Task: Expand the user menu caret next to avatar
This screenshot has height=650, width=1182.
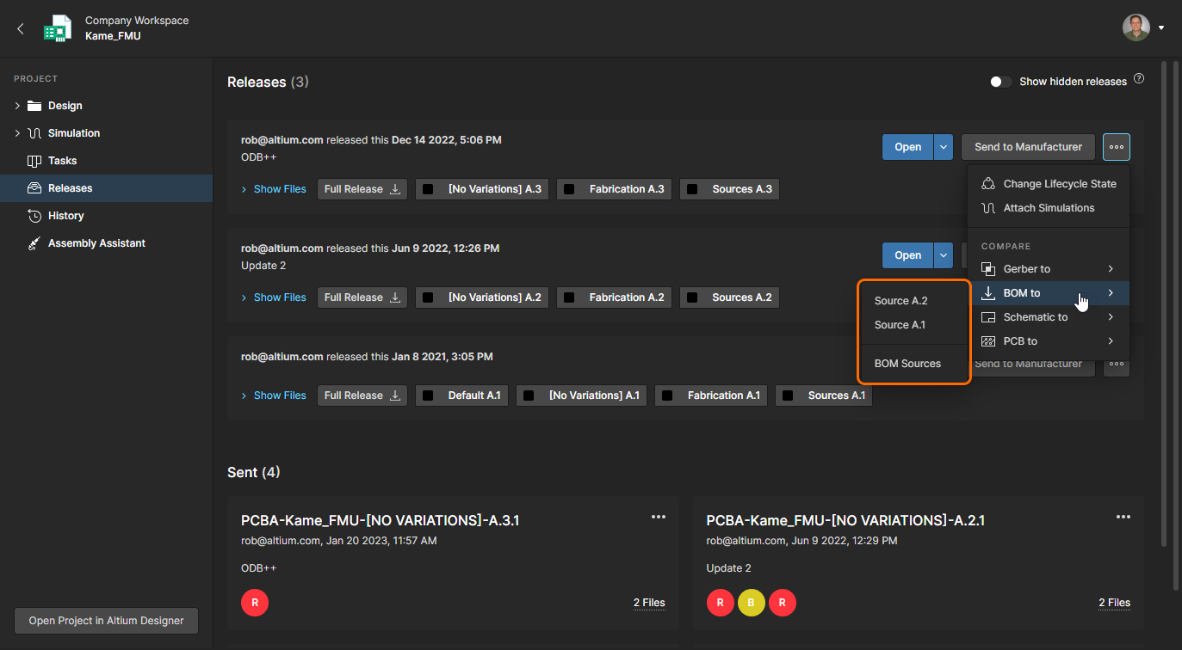Action: click(x=1161, y=28)
